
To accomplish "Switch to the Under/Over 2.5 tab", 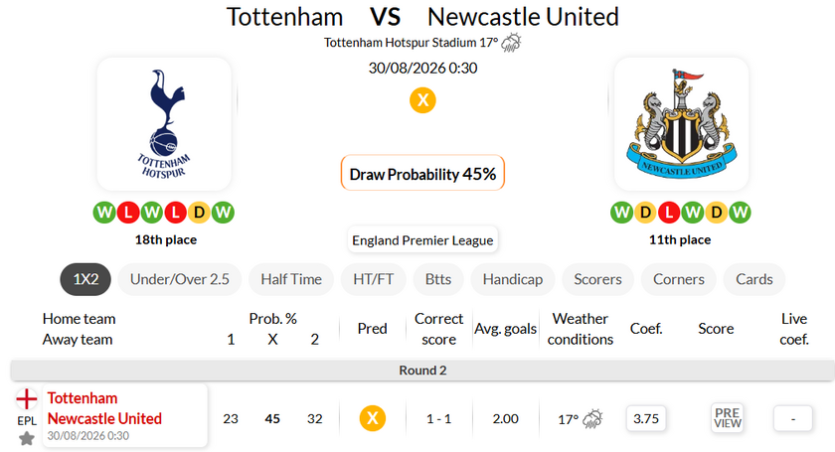I will [x=180, y=279].
